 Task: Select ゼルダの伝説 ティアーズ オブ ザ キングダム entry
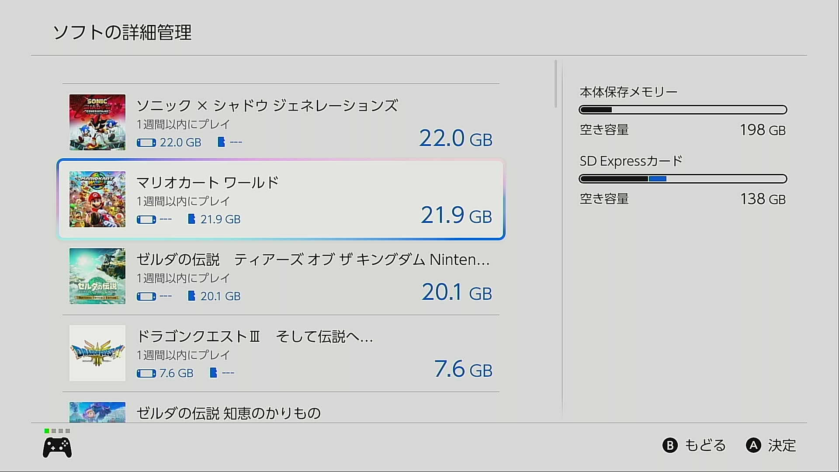281,276
